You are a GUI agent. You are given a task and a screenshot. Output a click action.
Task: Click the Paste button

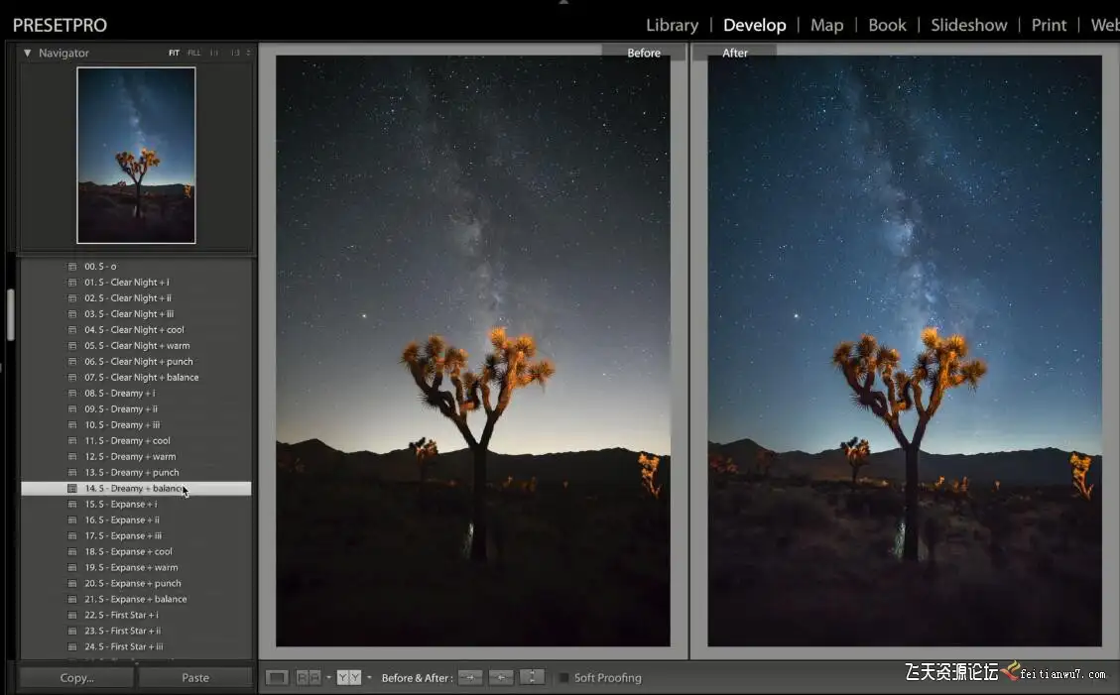tap(195, 678)
